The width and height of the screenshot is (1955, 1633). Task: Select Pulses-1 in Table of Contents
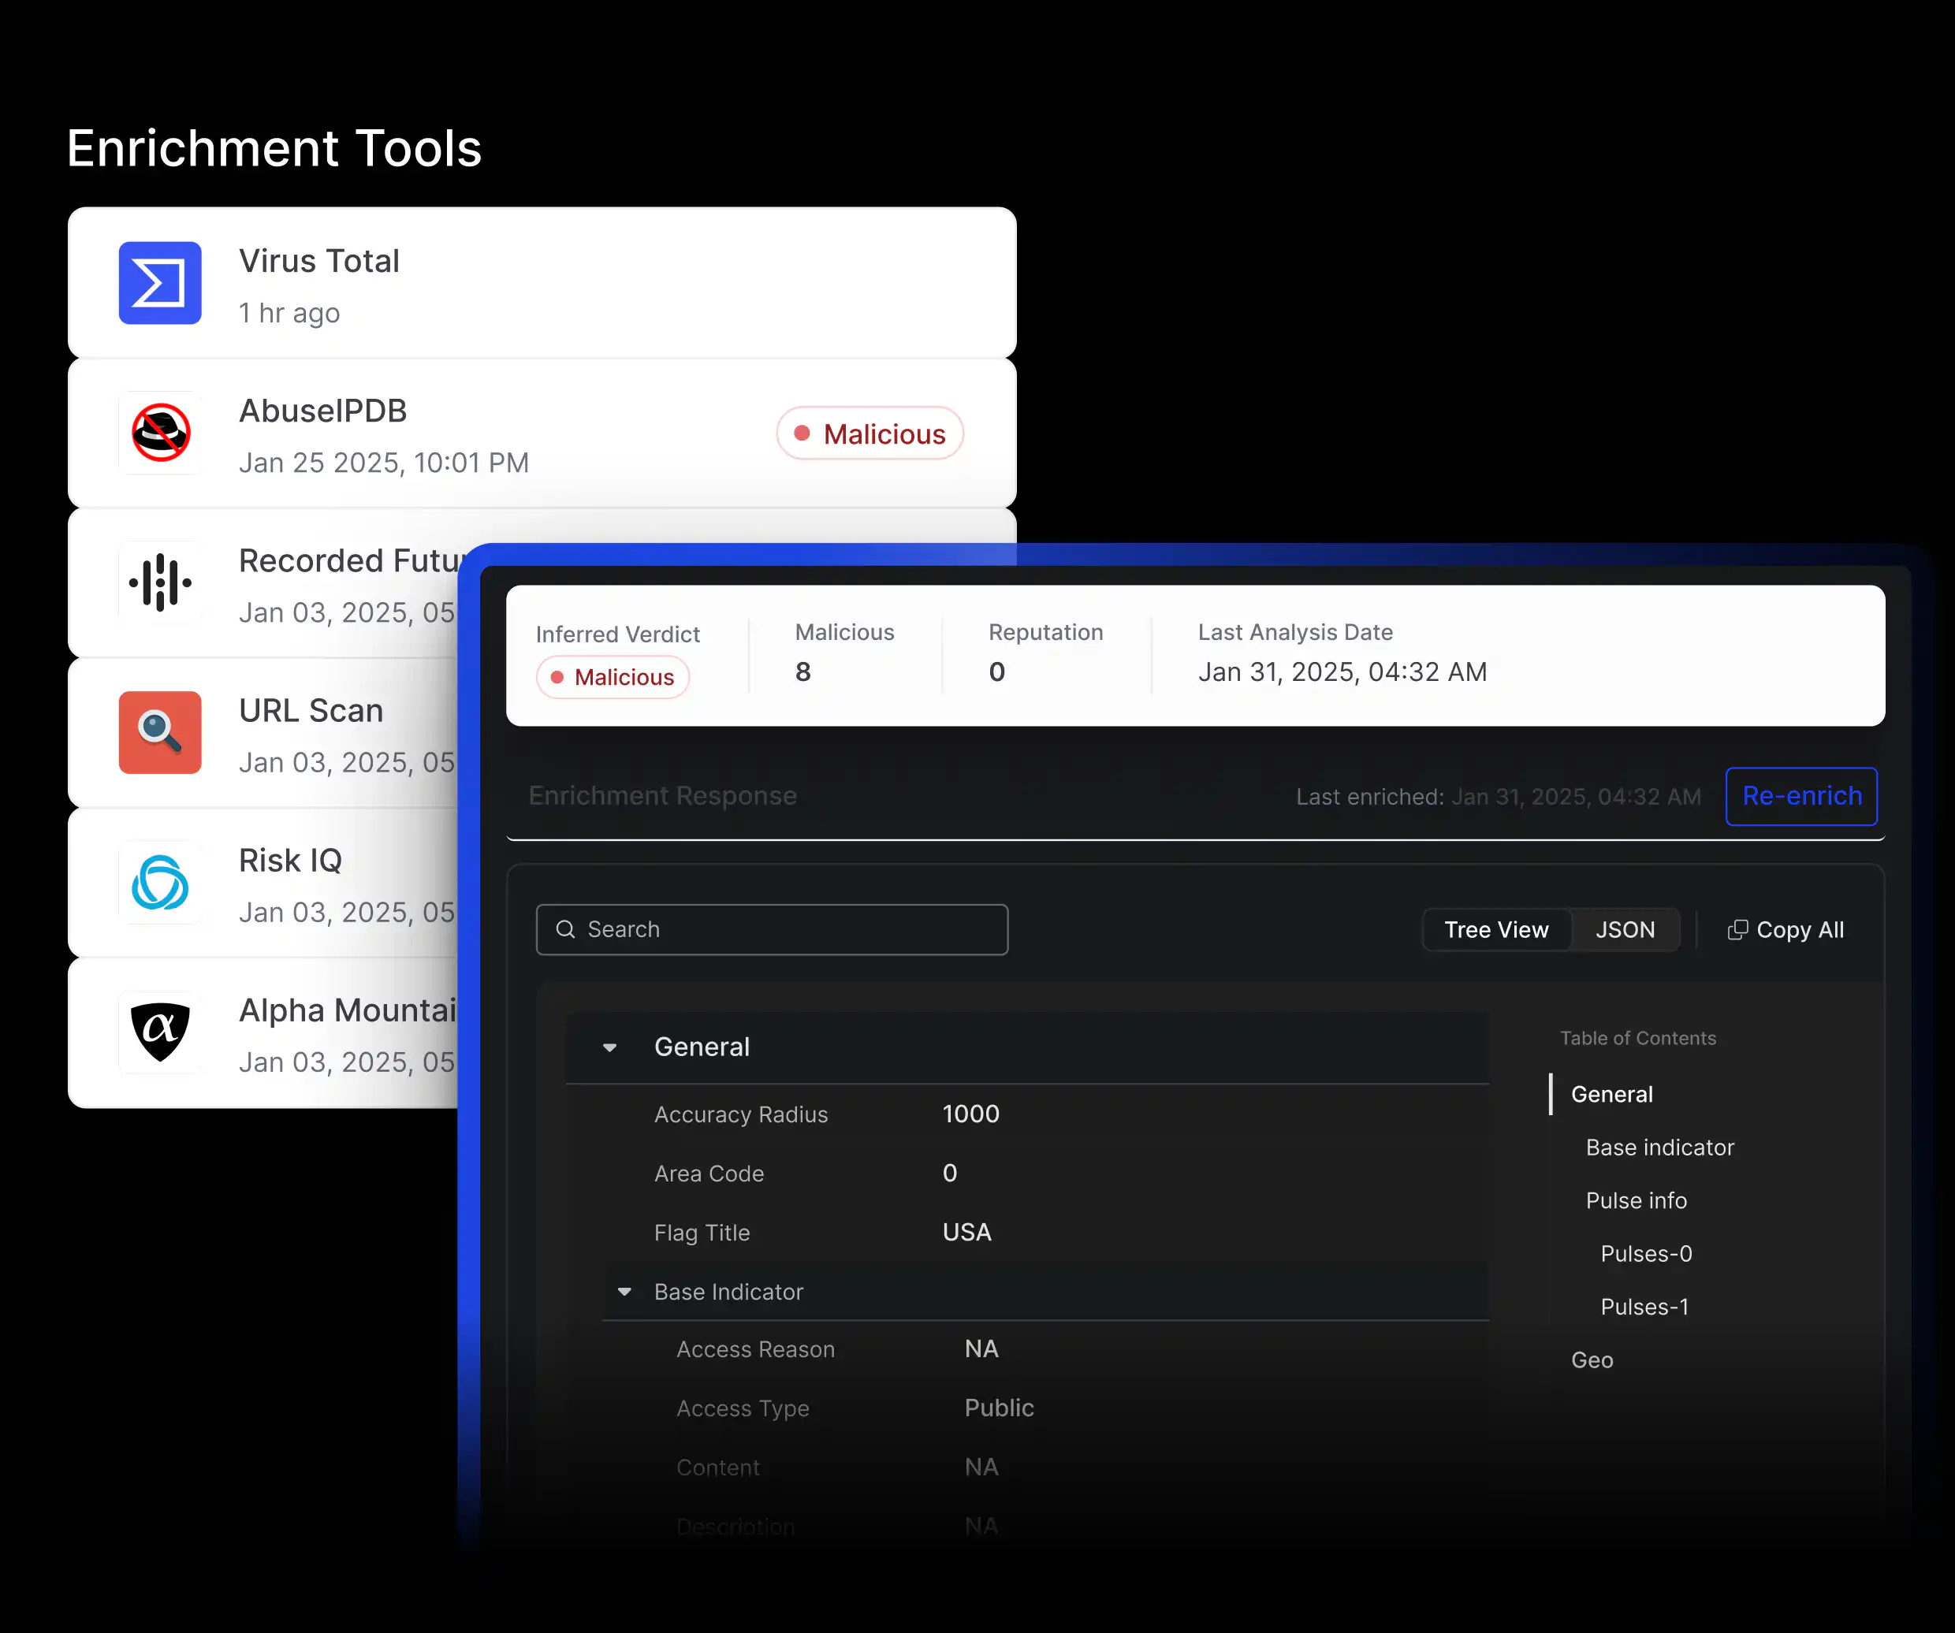coord(1644,1307)
